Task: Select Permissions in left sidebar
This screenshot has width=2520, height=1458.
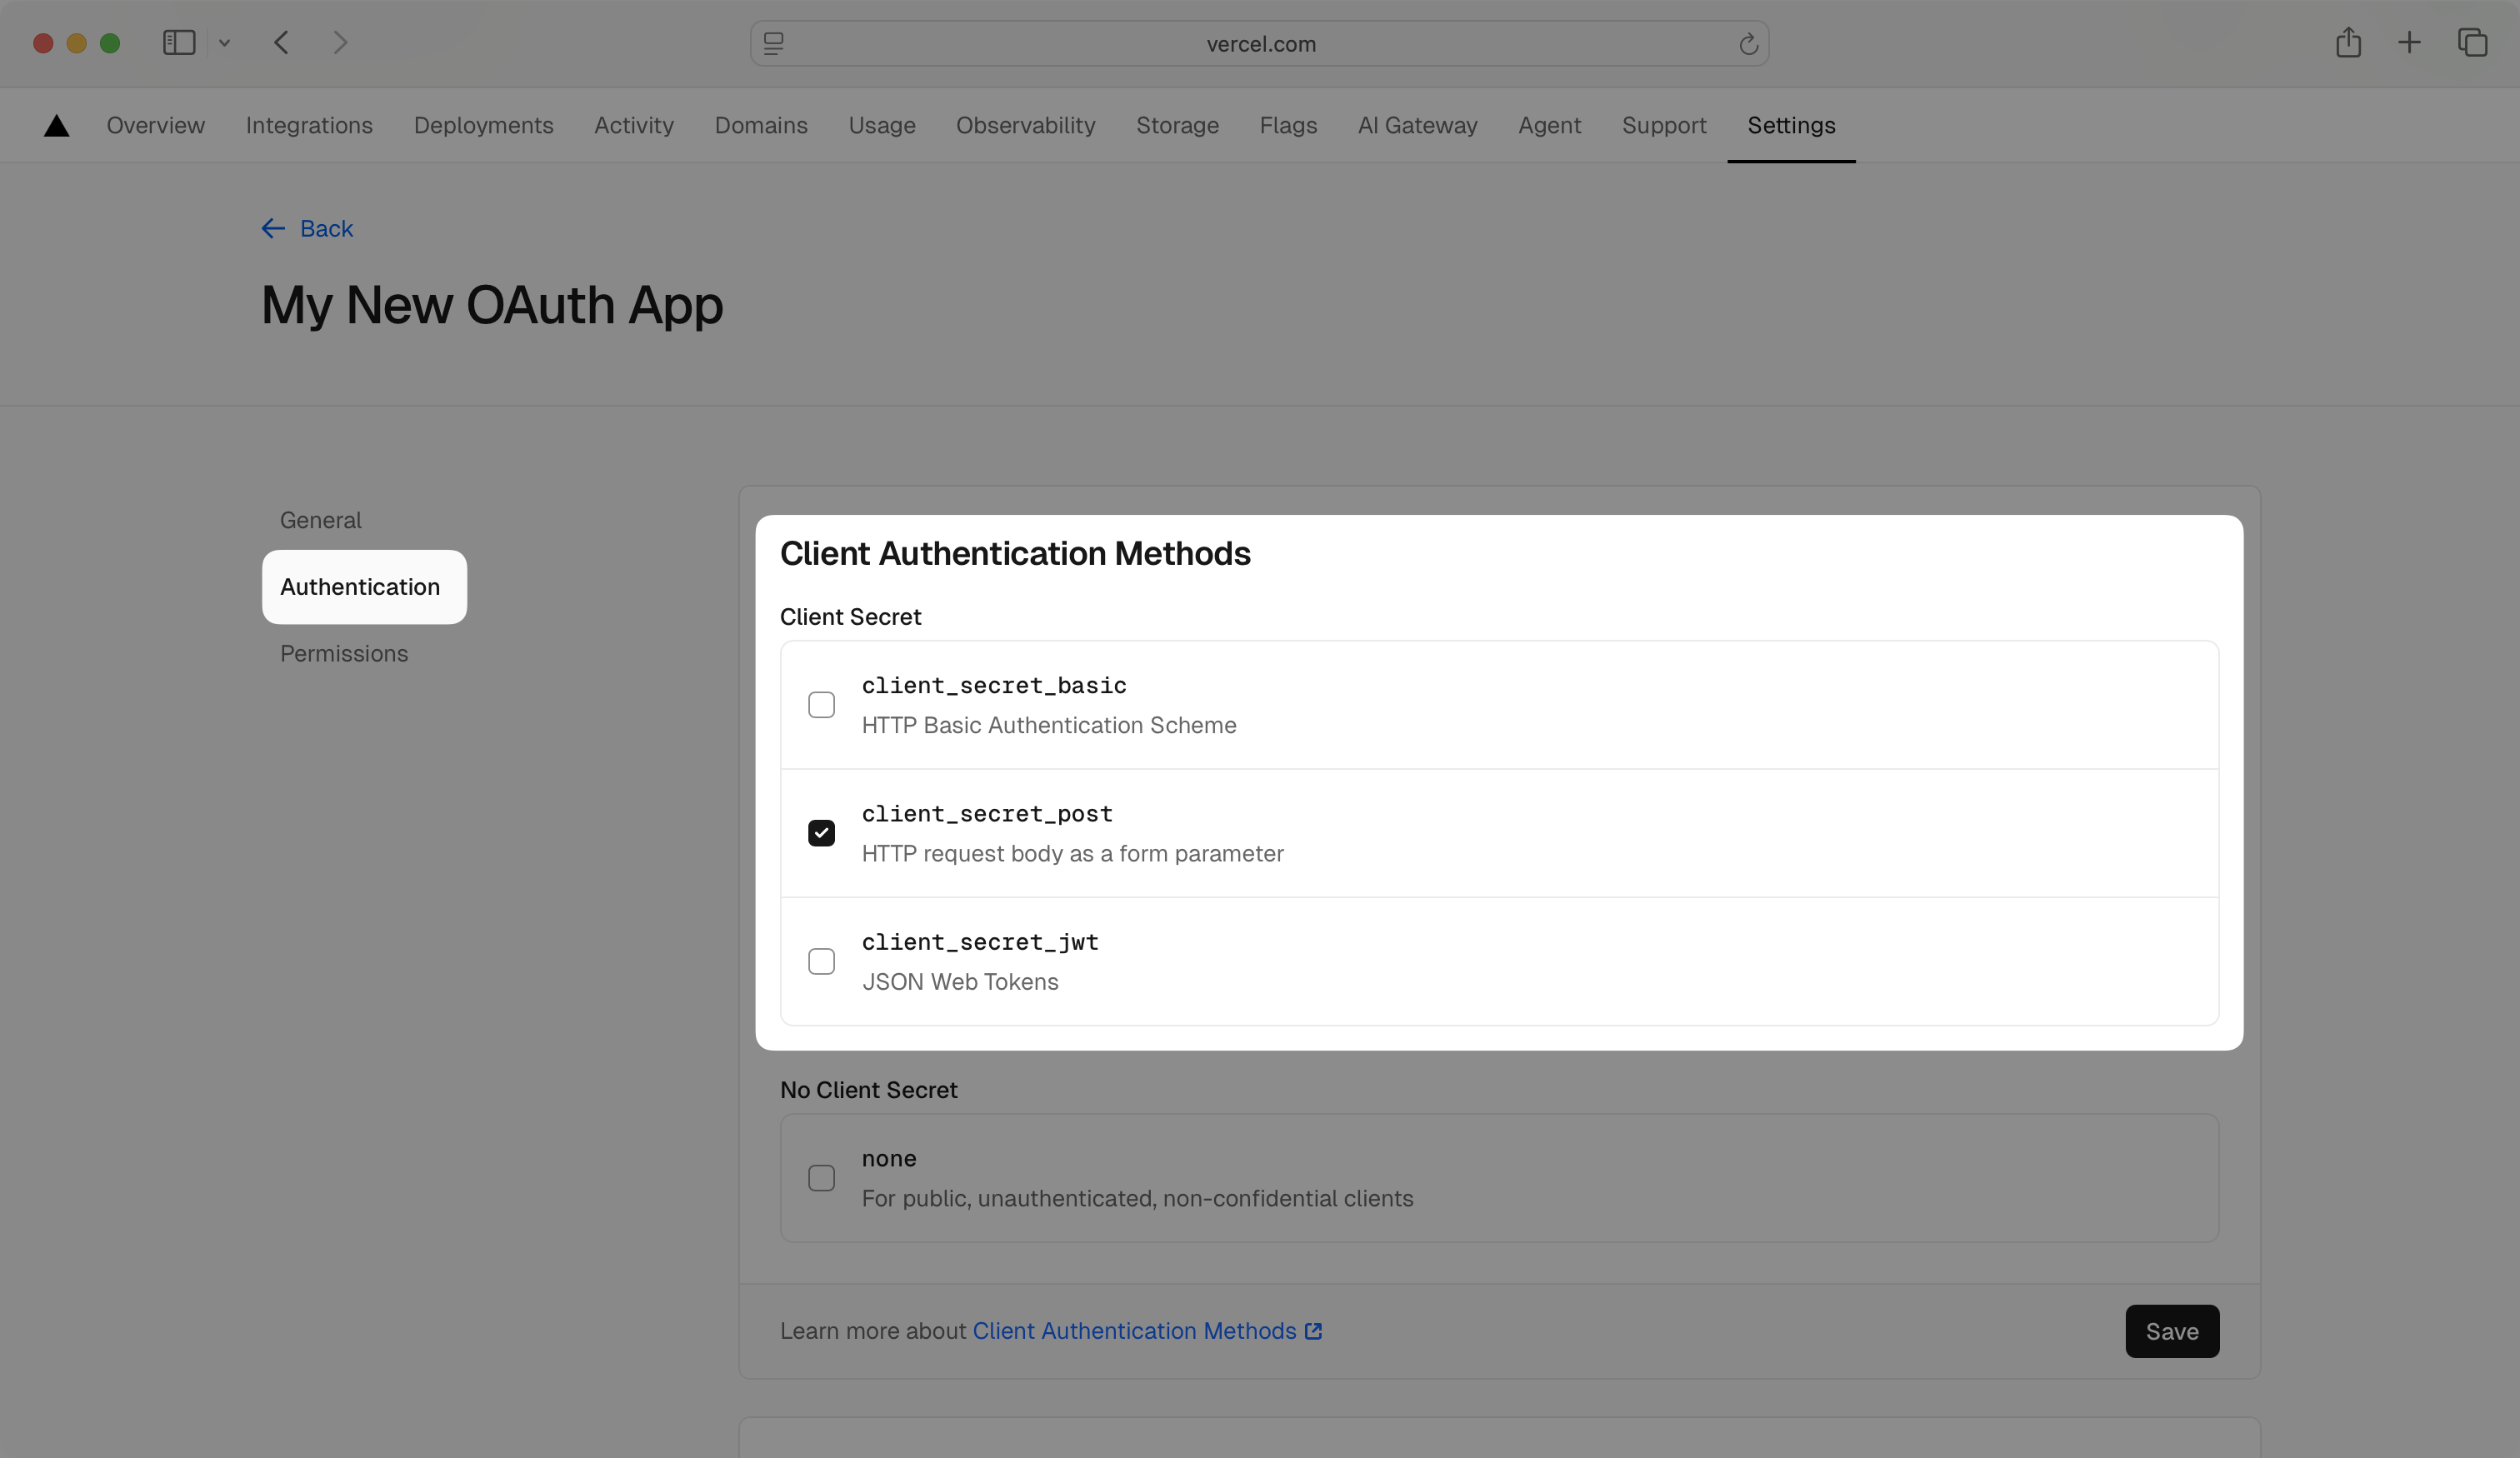Action: tap(344, 654)
